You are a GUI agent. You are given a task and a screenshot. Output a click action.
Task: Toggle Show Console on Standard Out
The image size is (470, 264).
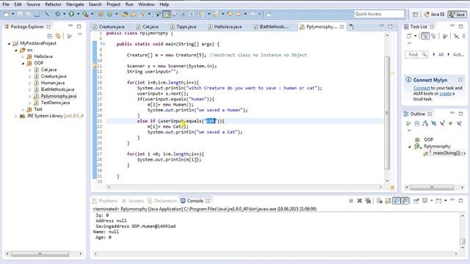397,200
